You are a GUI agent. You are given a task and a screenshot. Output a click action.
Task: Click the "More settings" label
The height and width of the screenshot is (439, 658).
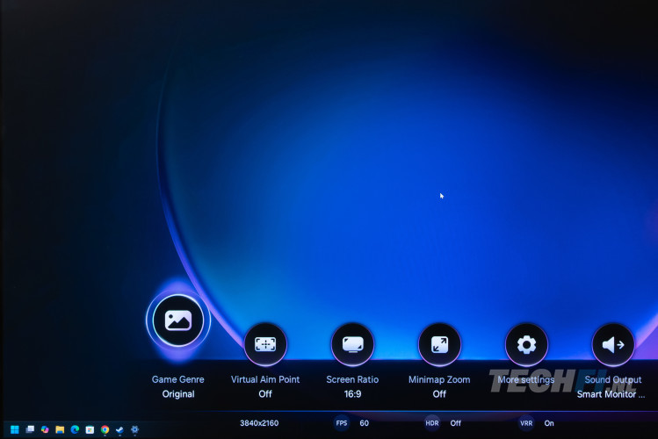526,380
